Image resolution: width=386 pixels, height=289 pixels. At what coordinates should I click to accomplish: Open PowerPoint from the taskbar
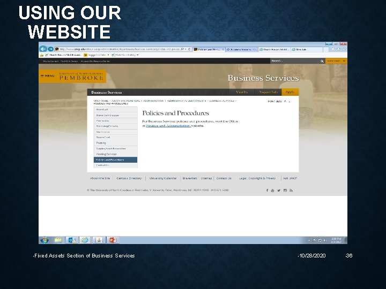pos(113,240)
